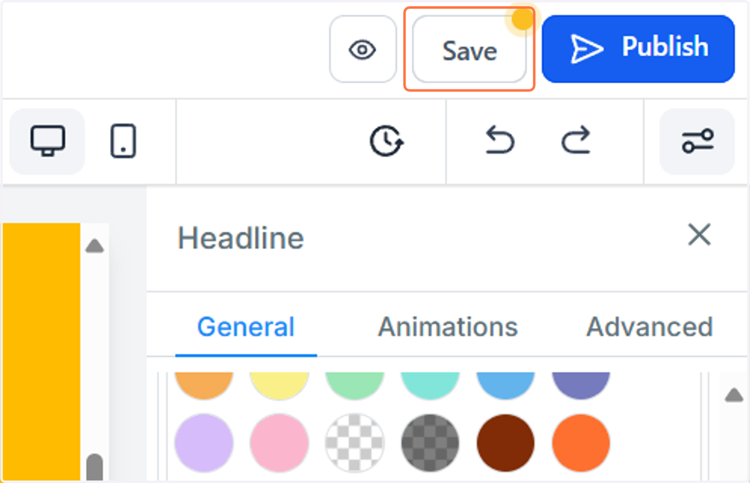Image resolution: width=750 pixels, height=483 pixels.
Task: Switch to the Animations tab
Action: pos(448,327)
